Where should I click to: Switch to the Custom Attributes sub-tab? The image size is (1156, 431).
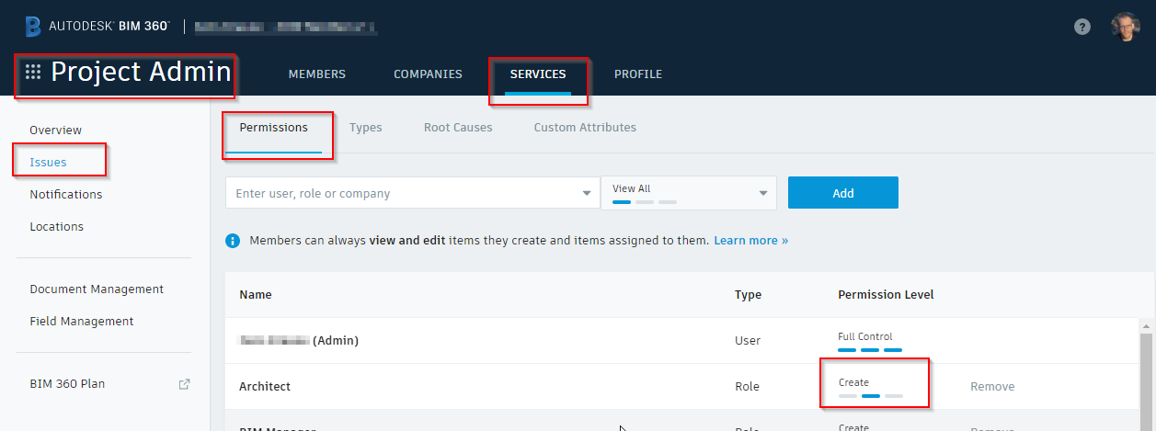(585, 128)
